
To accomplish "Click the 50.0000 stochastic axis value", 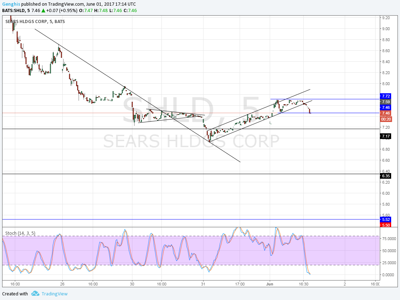I will click(x=389, y=251).
